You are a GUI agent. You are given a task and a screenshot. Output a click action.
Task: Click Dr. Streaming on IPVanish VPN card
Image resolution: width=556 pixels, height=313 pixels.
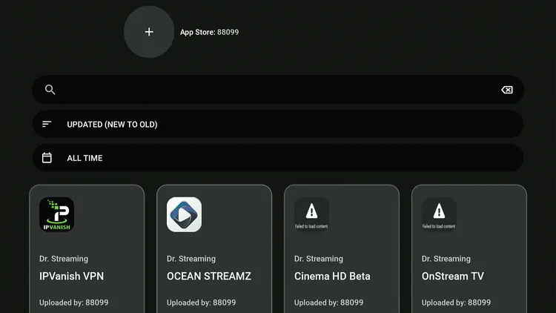tap(64, 259)
